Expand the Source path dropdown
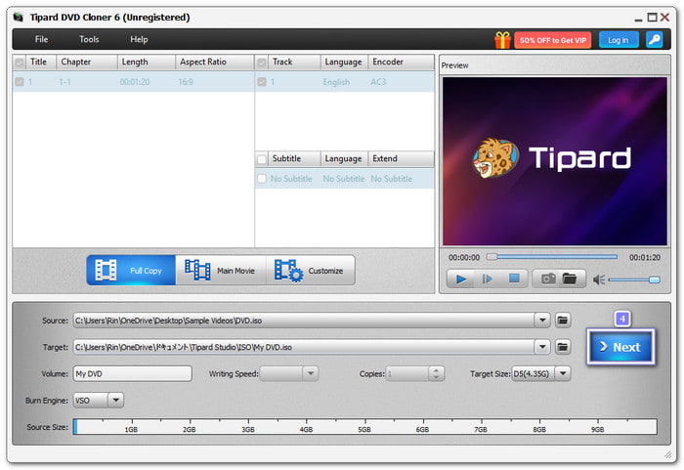684x470 pixels. [542, 320]
